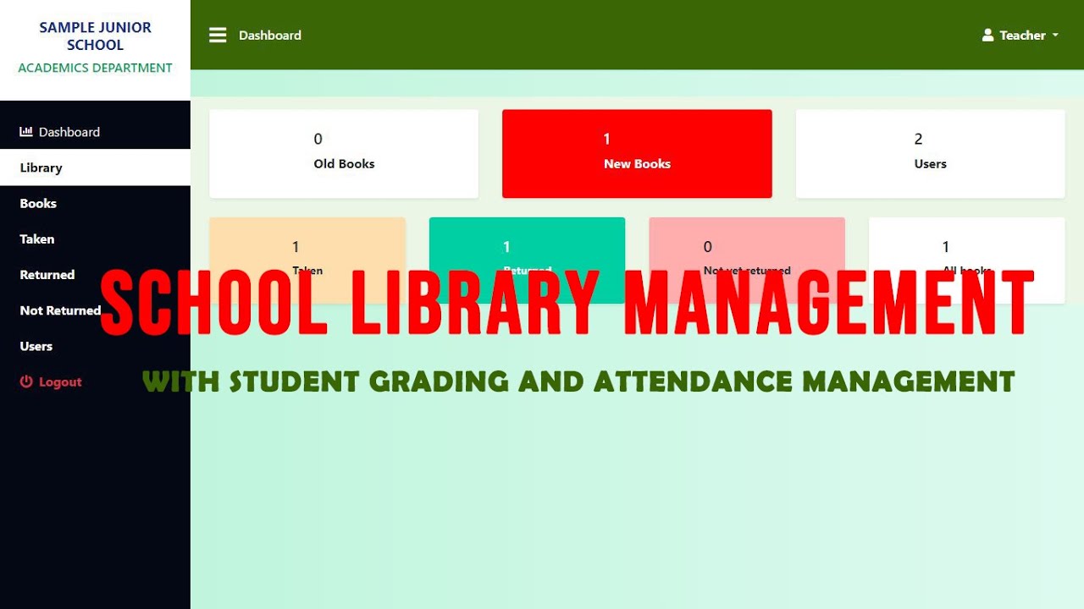Open the Users sidebar page

pos(95,346)
